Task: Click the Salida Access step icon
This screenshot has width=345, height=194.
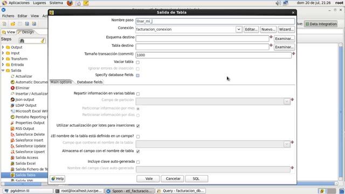Action: tap(12, 158)
